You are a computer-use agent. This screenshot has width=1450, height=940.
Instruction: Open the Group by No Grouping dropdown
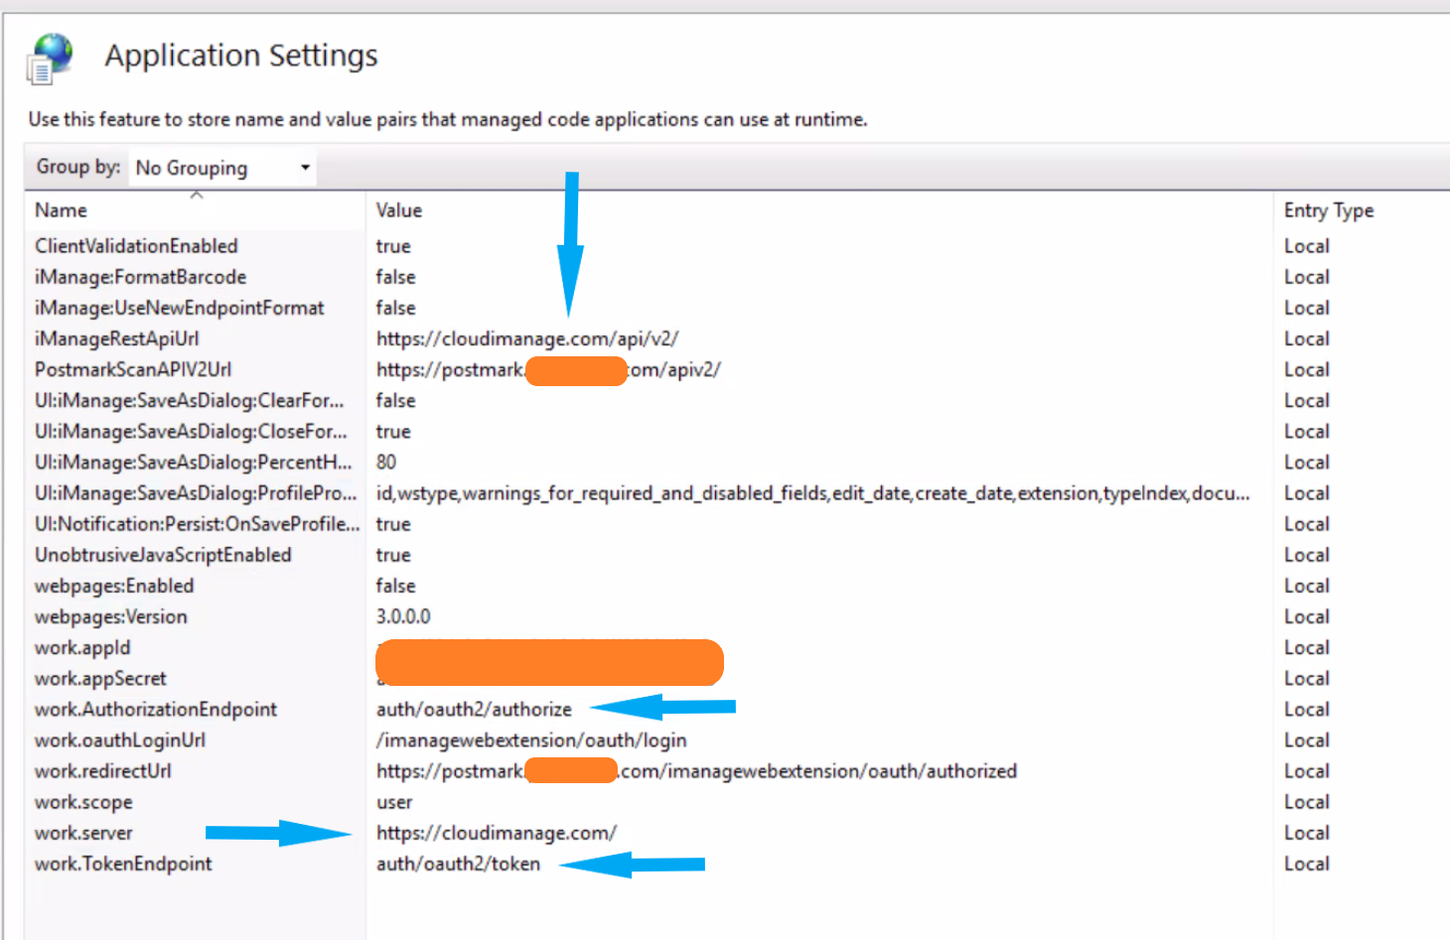223,168
